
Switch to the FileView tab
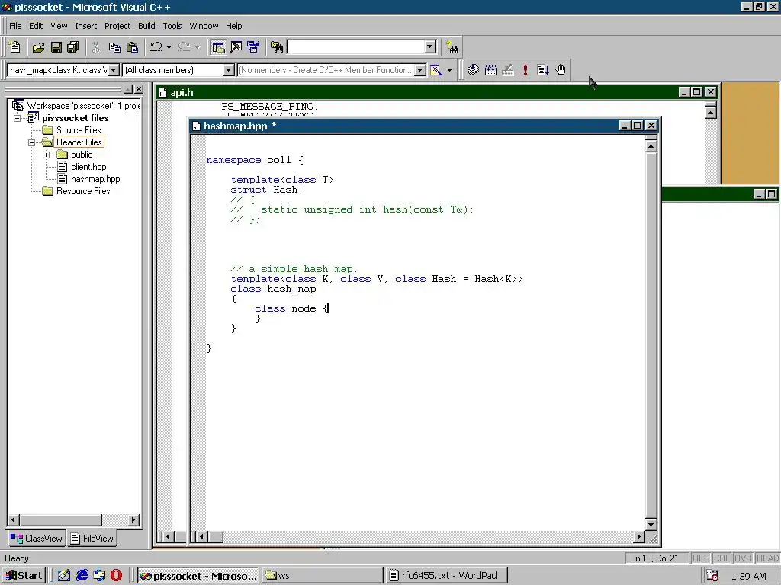tap(92, 539)
